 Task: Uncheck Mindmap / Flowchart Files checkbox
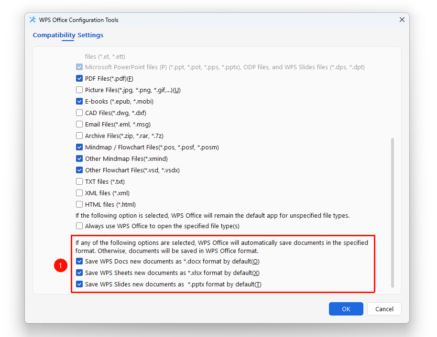tap(79, 147)
